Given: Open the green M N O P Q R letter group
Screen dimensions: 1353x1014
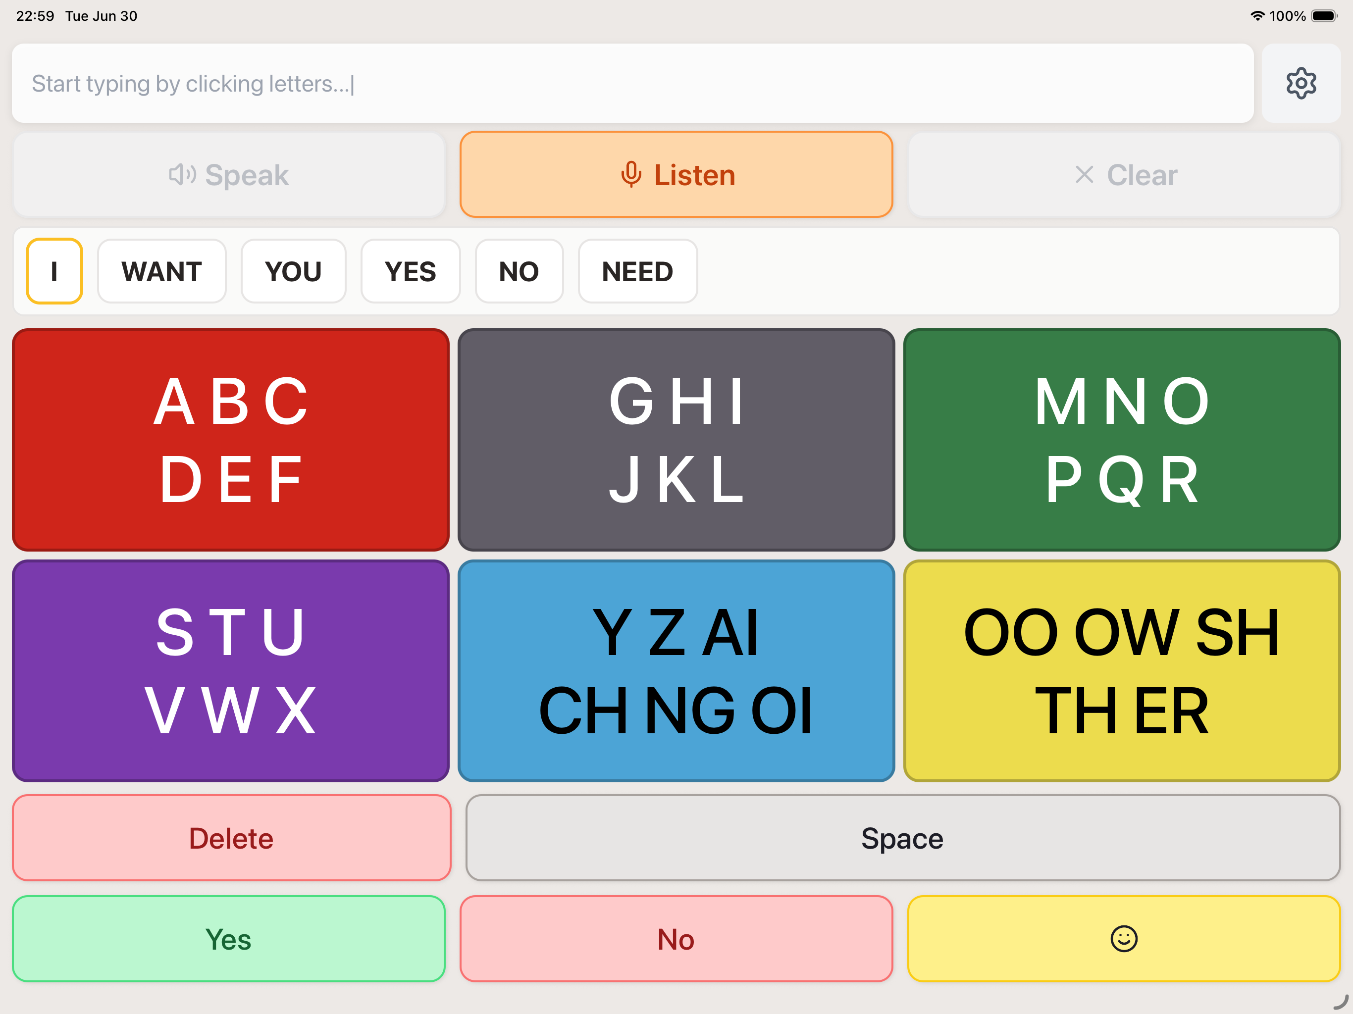Looking at the screenshot, I should coord(1122,440).
